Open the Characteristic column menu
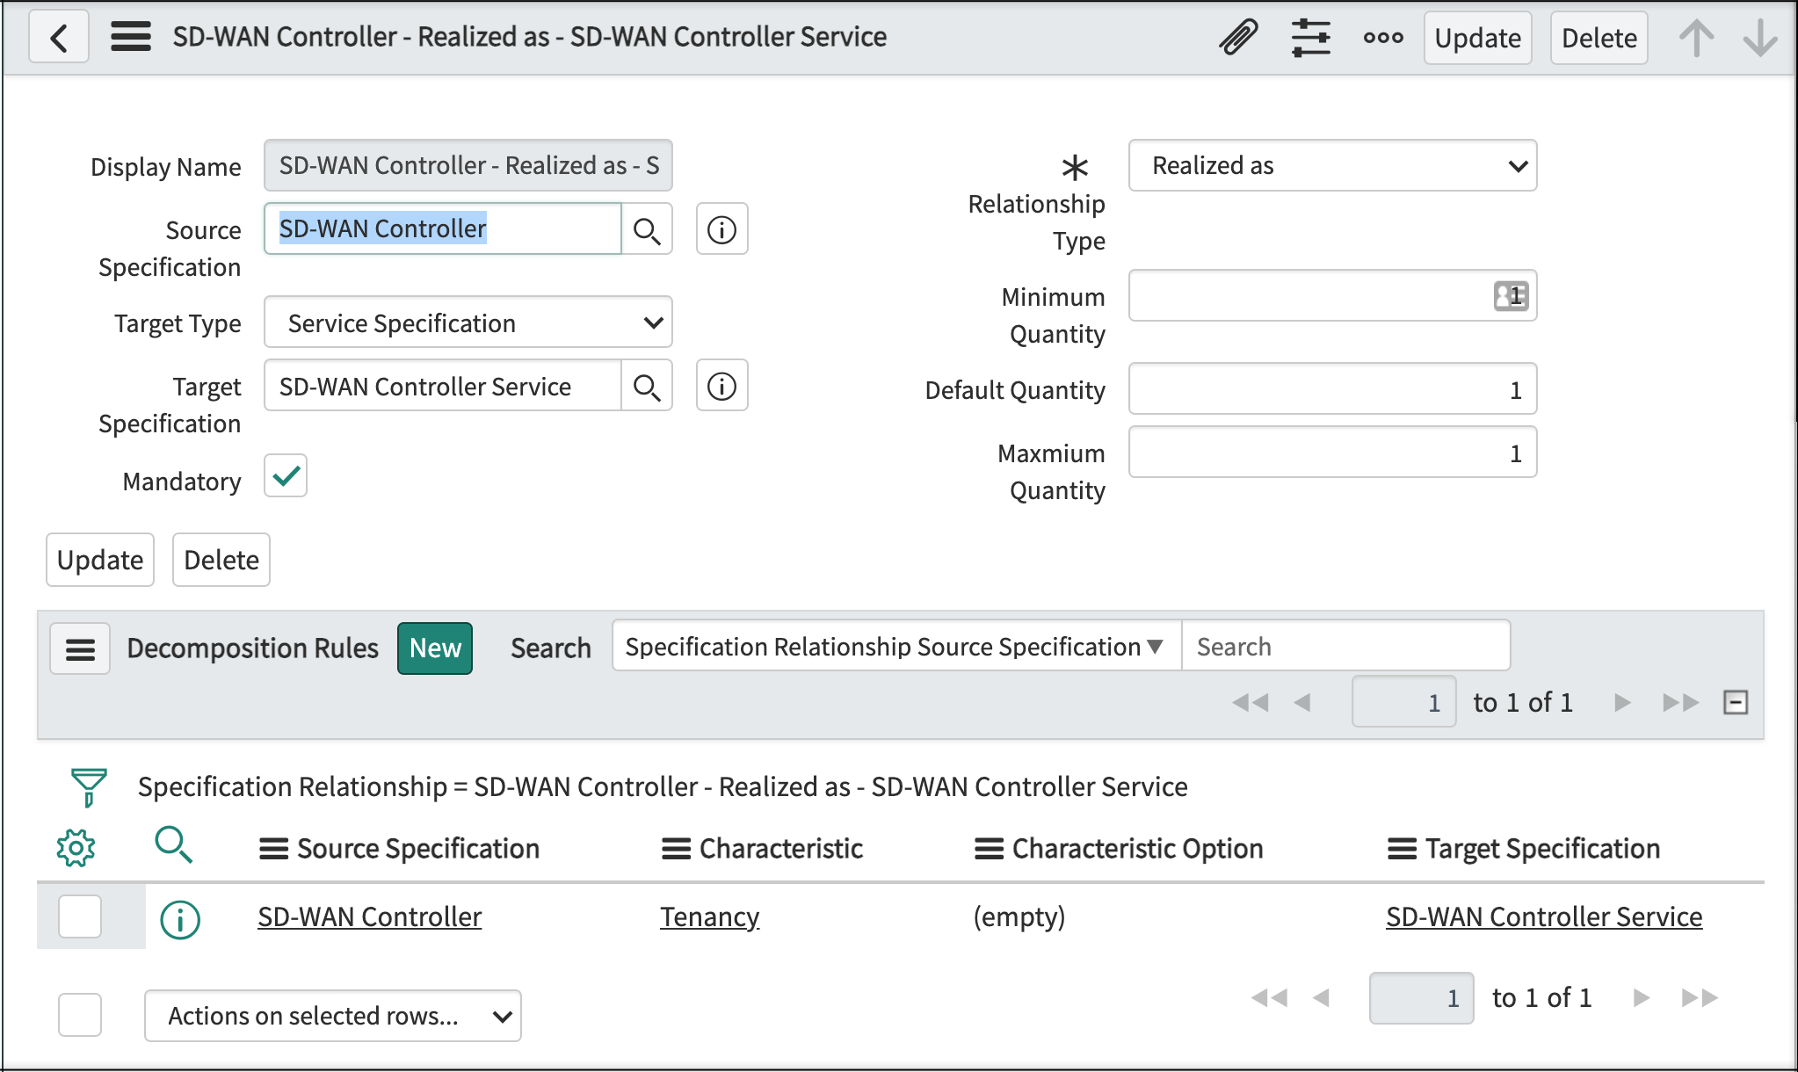 (x=676, y=849)
